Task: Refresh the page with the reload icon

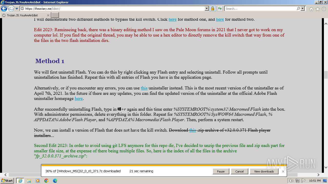Action: 220,8
